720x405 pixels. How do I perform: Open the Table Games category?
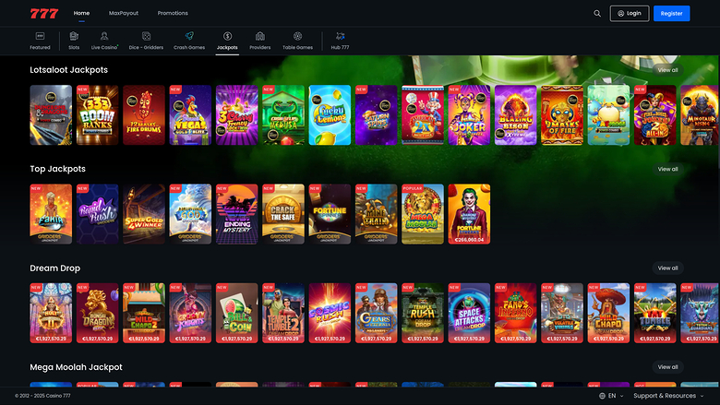[297, 41]
